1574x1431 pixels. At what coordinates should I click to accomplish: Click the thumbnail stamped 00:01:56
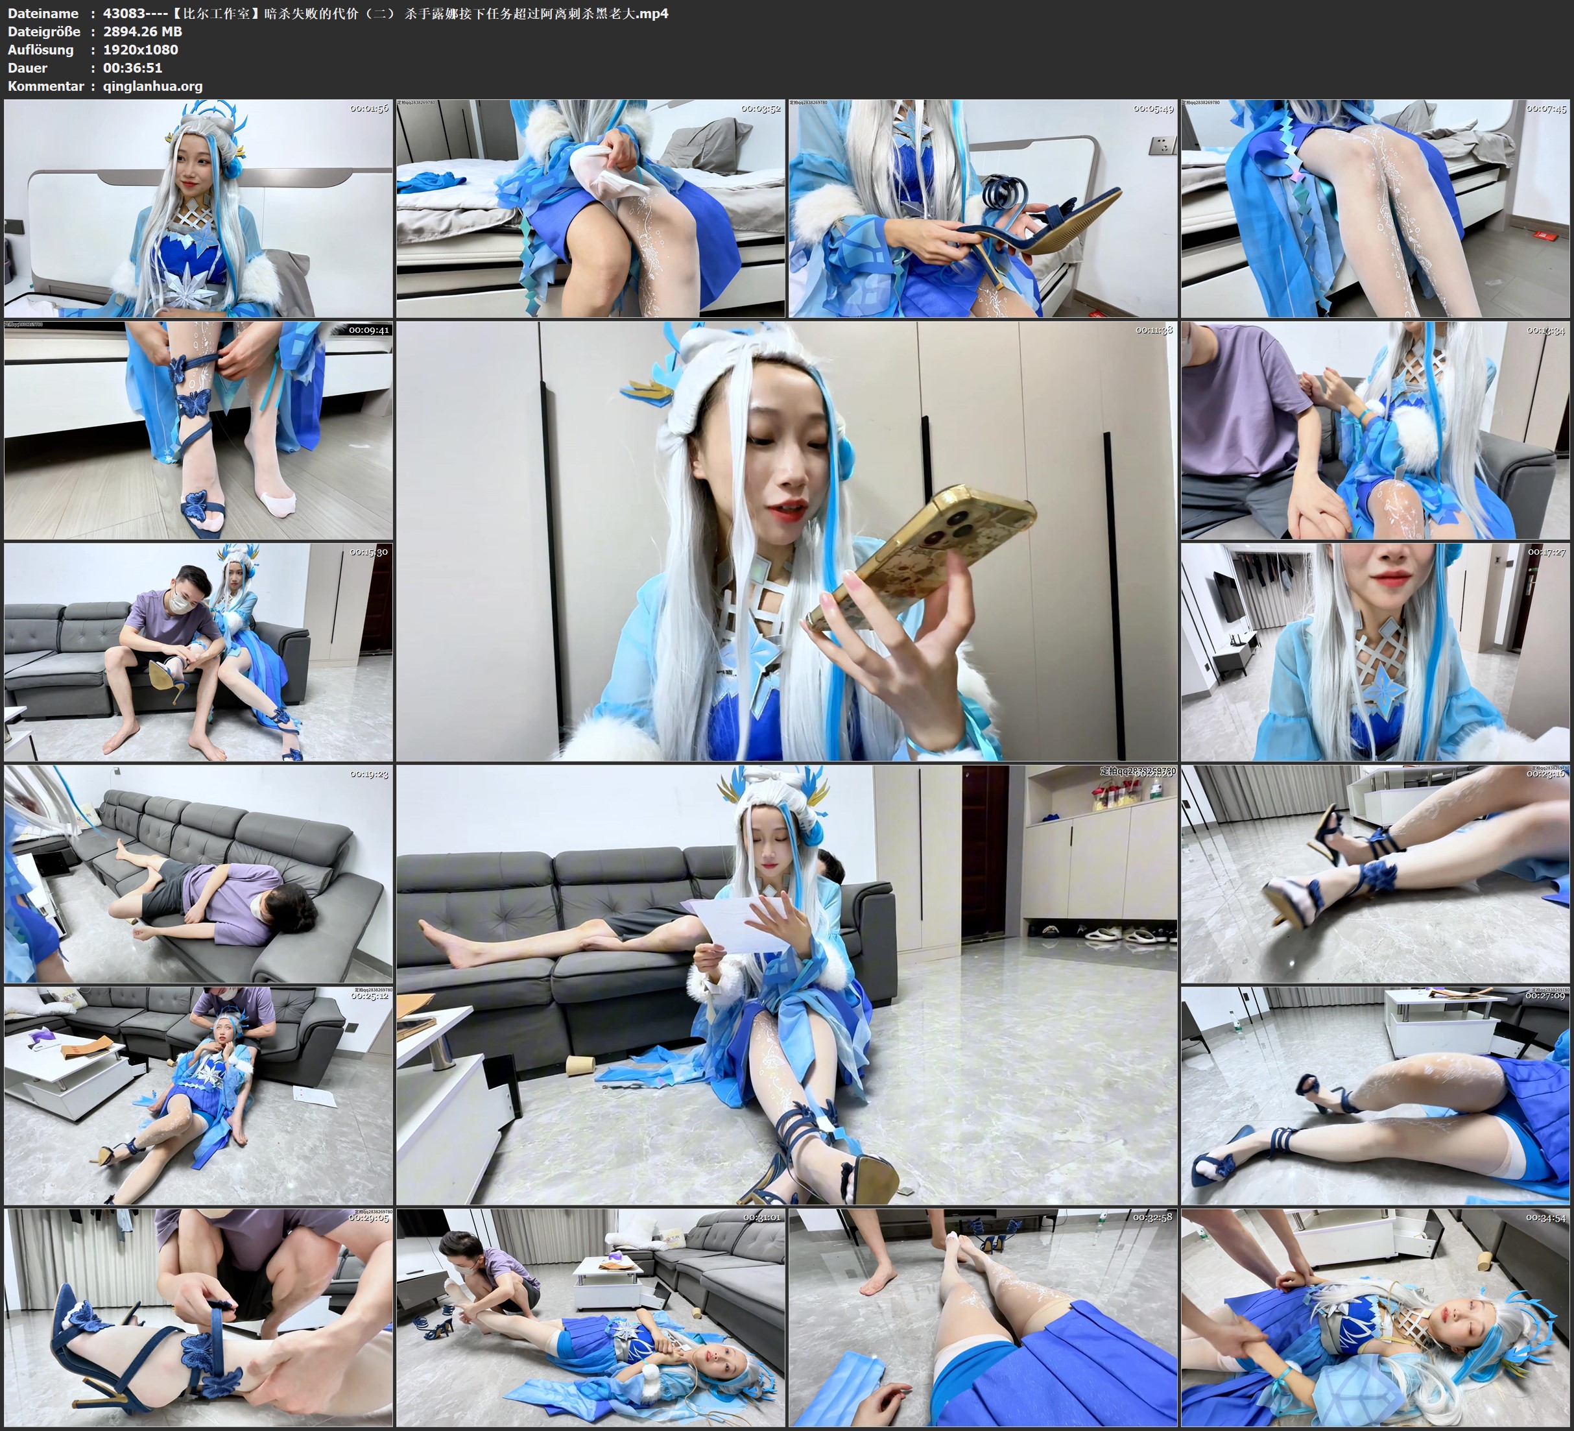(x=198, y=208)
